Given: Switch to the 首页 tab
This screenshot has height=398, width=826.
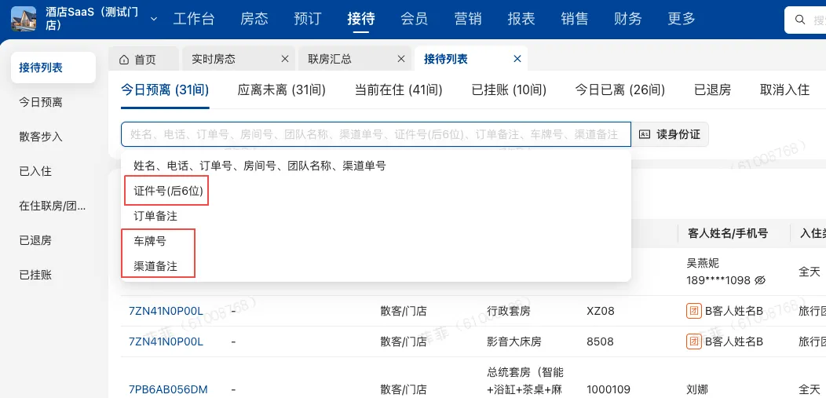Looking at the screenshot, I should [144, 59].
